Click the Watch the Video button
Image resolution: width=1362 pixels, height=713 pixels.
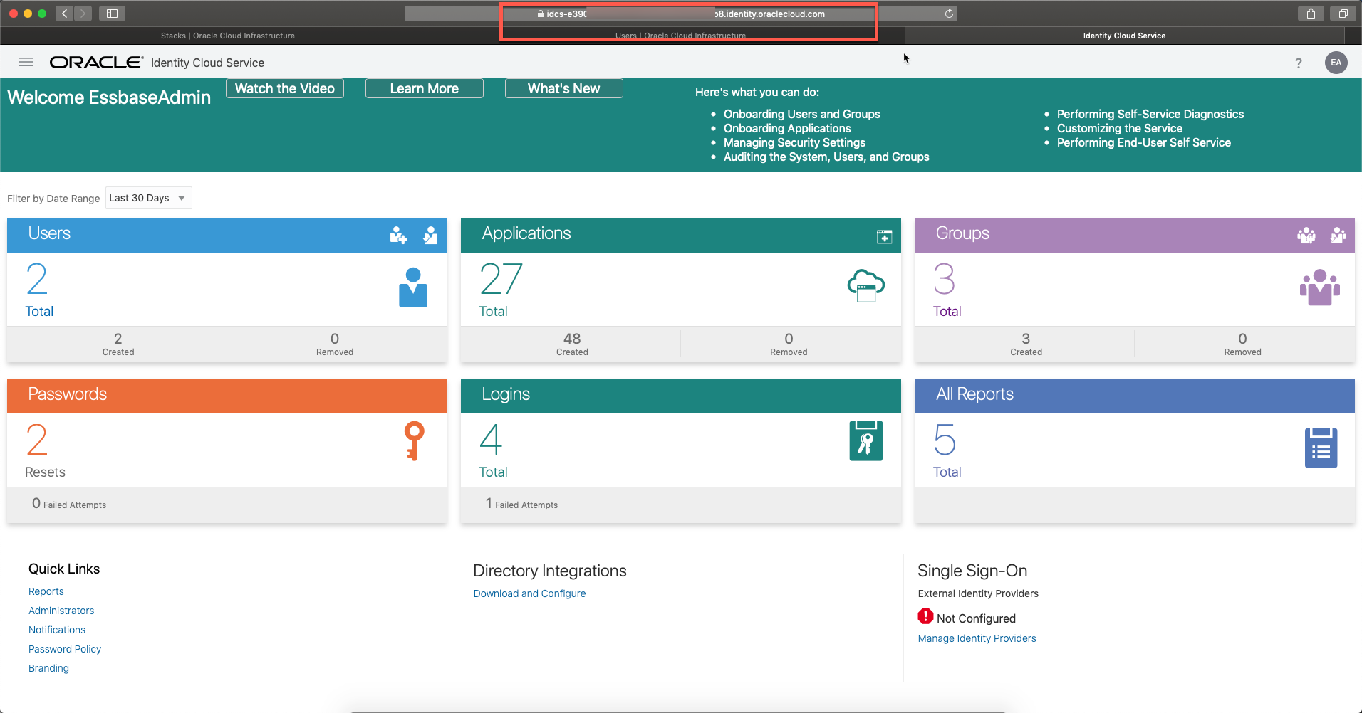pyautogui.click(x=285, y=88)
